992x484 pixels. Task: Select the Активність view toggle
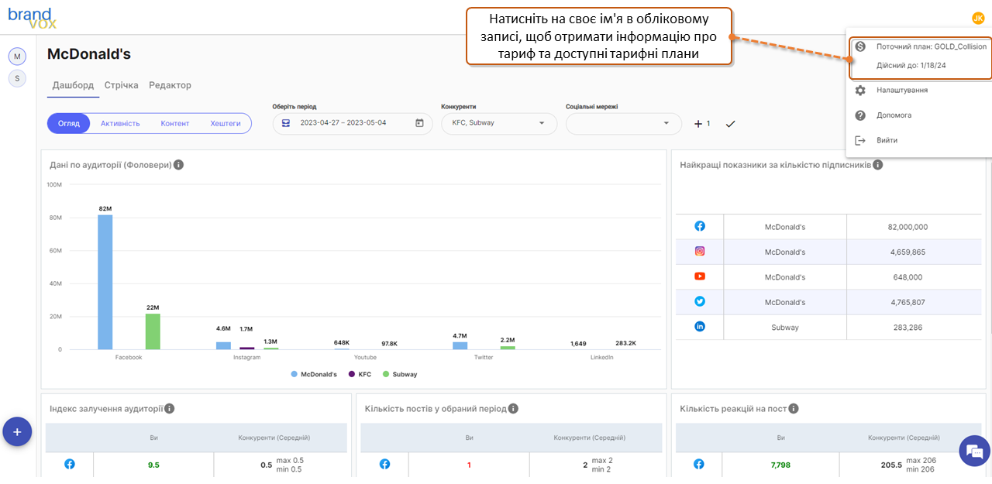(120, 124)
